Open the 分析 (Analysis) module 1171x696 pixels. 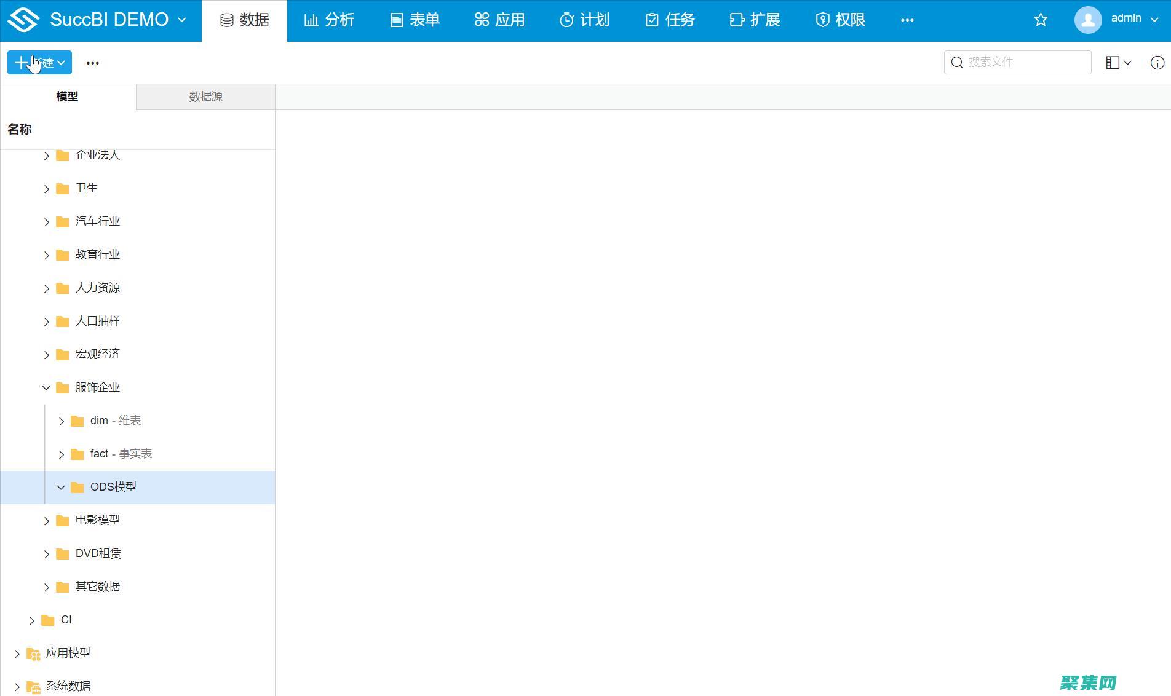coord(329,20)
